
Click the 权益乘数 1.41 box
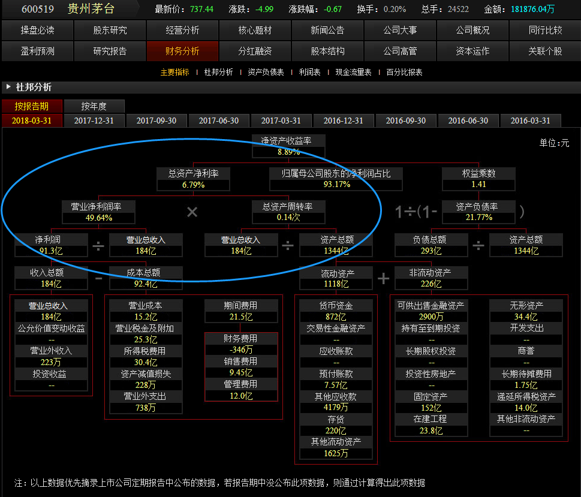(x=478, y=179)
